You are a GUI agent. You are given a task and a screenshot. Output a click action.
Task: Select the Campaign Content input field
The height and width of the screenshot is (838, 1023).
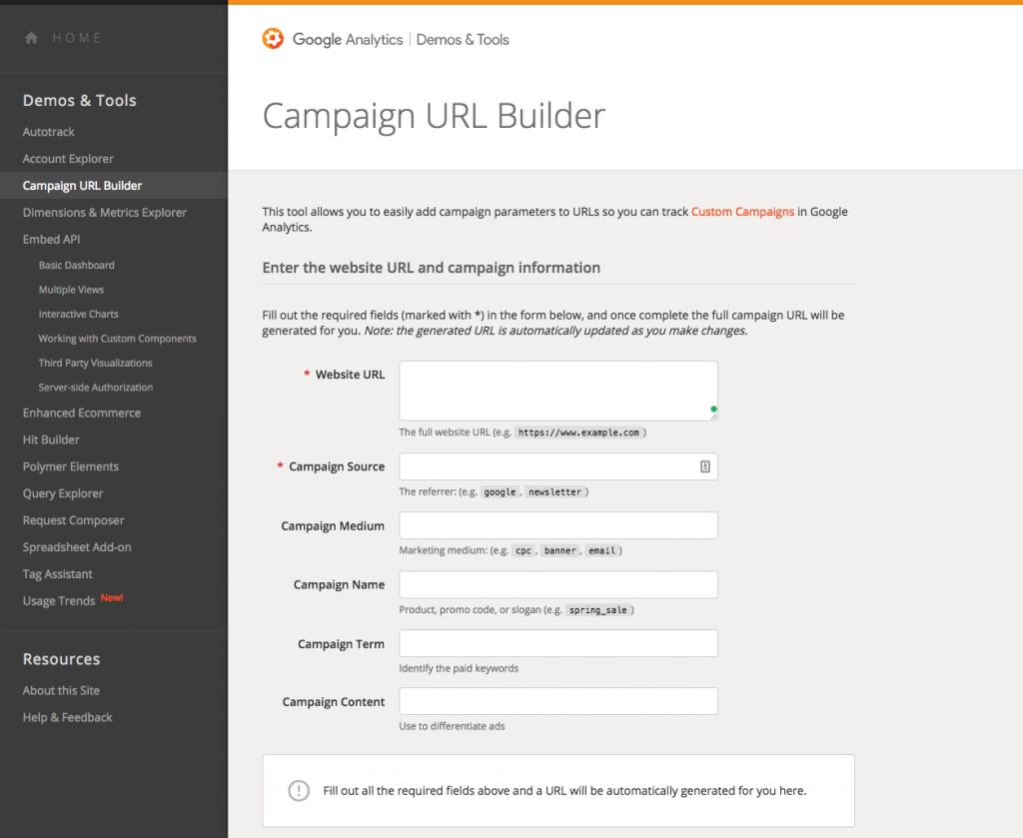[557, 701]
